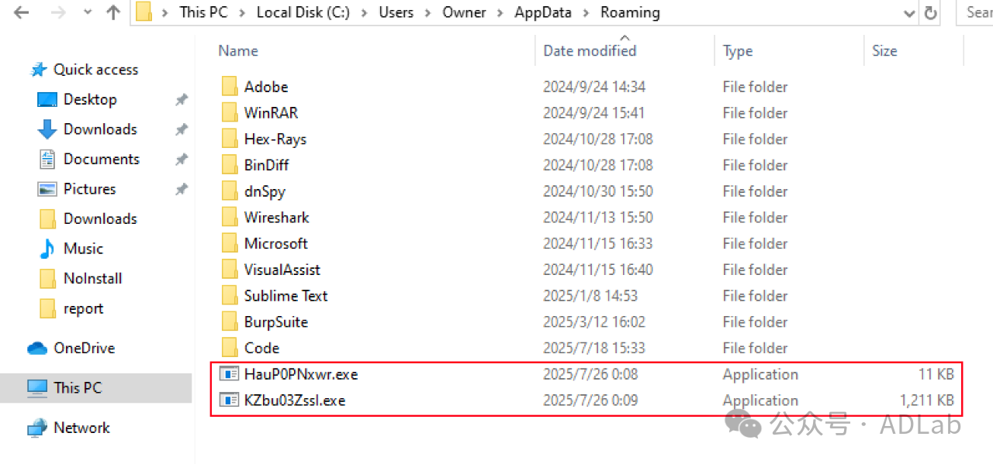Click the Up directory arrow
The height and width of the screenshot is (464, 993).
point(113,13)
